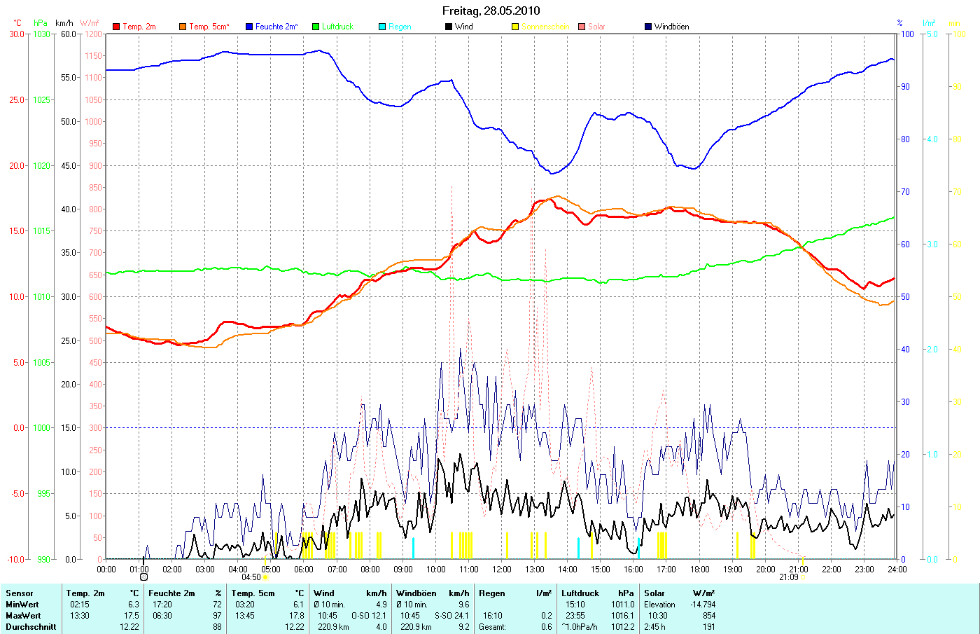Image resolution: width=980 pixels, height=634 pixels.
Task: Click the blue Feuchte 2m legend swatch
Action: (x=249, y=27)
